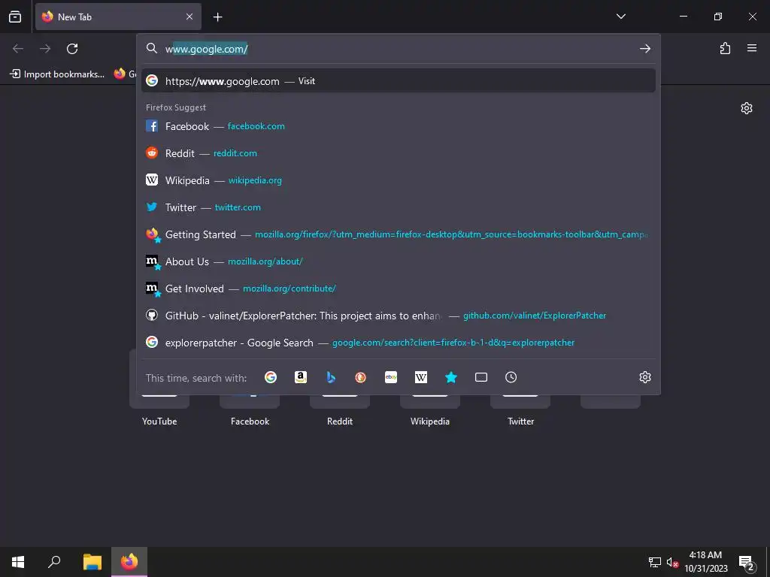The image size is (770, 577).
Task: Open explorerpatcher - Google Search suggestion
Action: click(x=399, y=343)
